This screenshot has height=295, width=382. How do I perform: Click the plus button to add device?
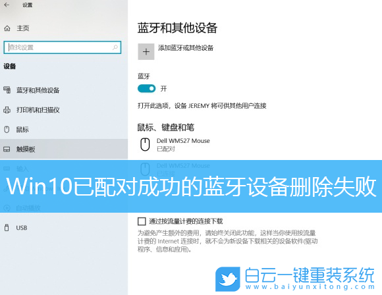tap(146, 51)
